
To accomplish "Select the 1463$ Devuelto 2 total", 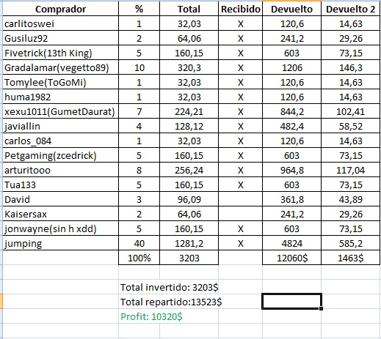I will (x=350, y=258).
